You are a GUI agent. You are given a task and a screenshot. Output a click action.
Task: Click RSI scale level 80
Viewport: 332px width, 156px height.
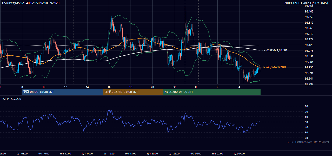(x=306, y=106)
